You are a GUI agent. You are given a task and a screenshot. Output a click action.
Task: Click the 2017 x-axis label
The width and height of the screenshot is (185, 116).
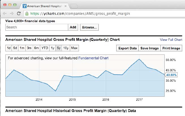click(x=139, y=100)
